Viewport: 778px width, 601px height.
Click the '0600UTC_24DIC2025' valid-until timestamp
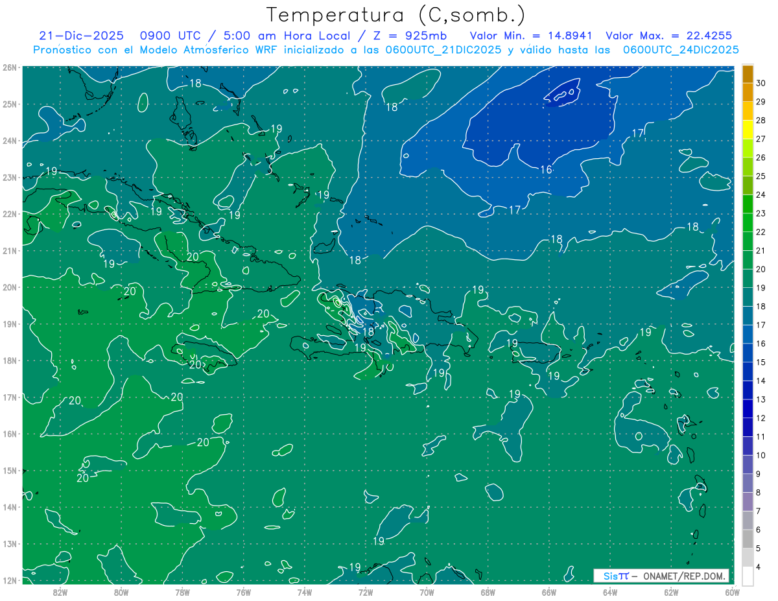pos(681,49)
